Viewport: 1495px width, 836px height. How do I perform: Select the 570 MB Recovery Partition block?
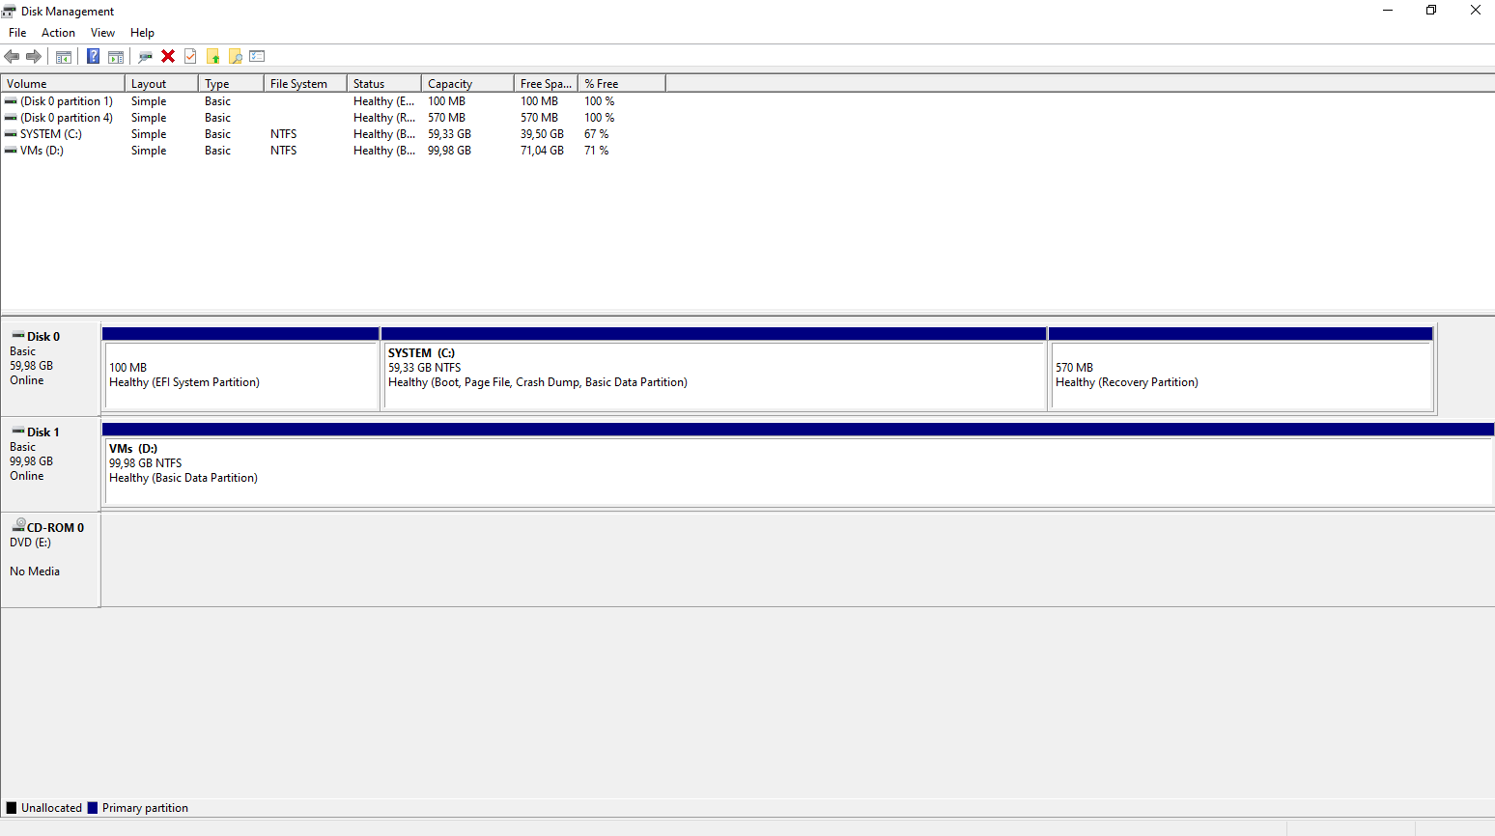click(1241, 369)
